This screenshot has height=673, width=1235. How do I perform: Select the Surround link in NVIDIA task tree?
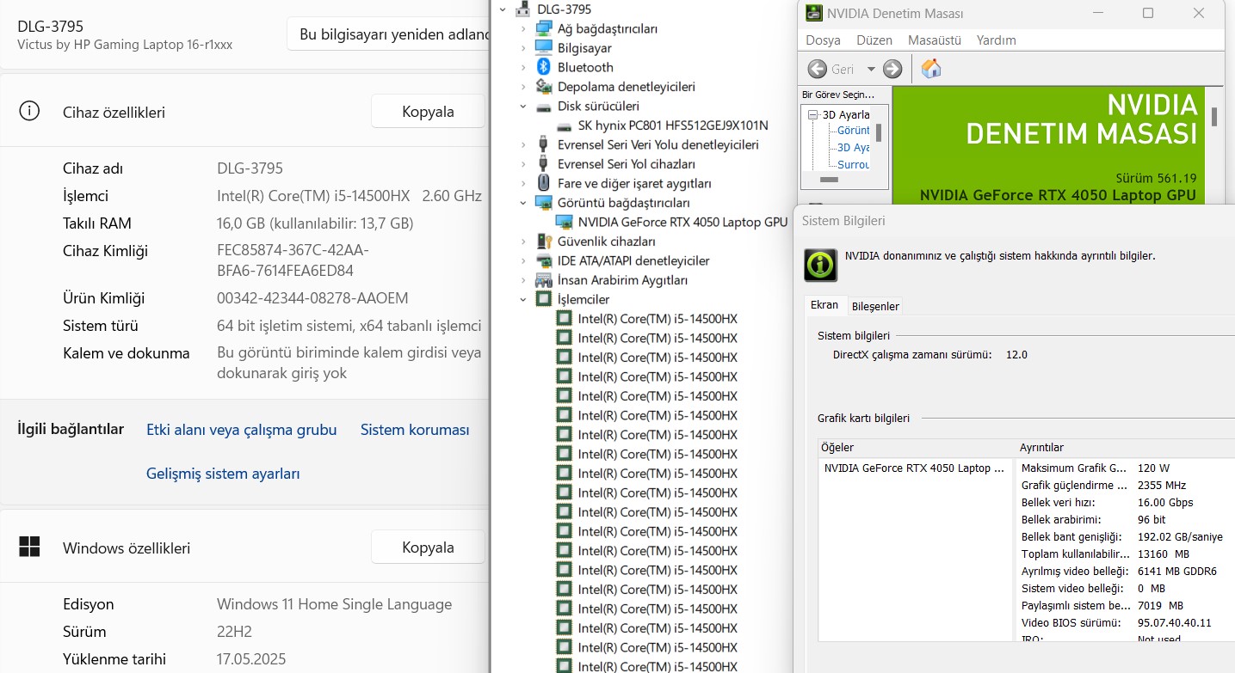854,164
